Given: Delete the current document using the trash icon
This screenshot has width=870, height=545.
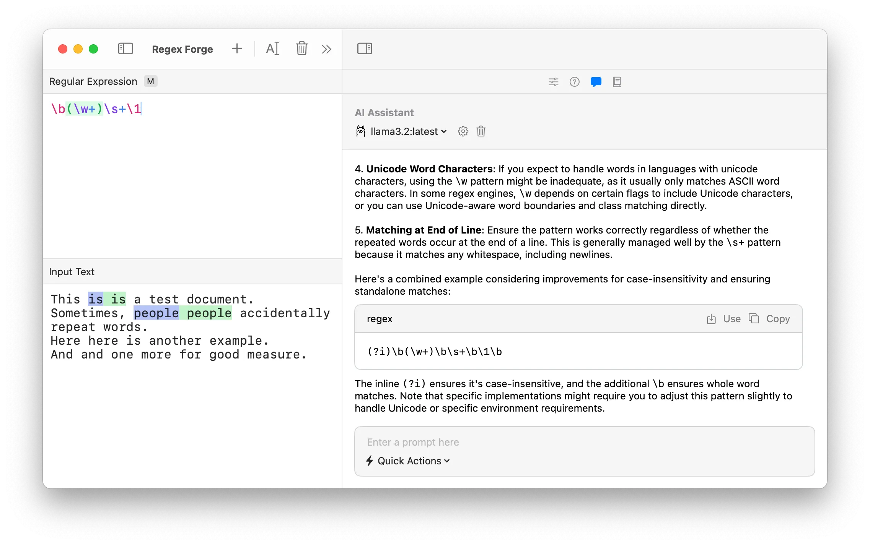Looking at the screenshot, I should tap(301, 49).
